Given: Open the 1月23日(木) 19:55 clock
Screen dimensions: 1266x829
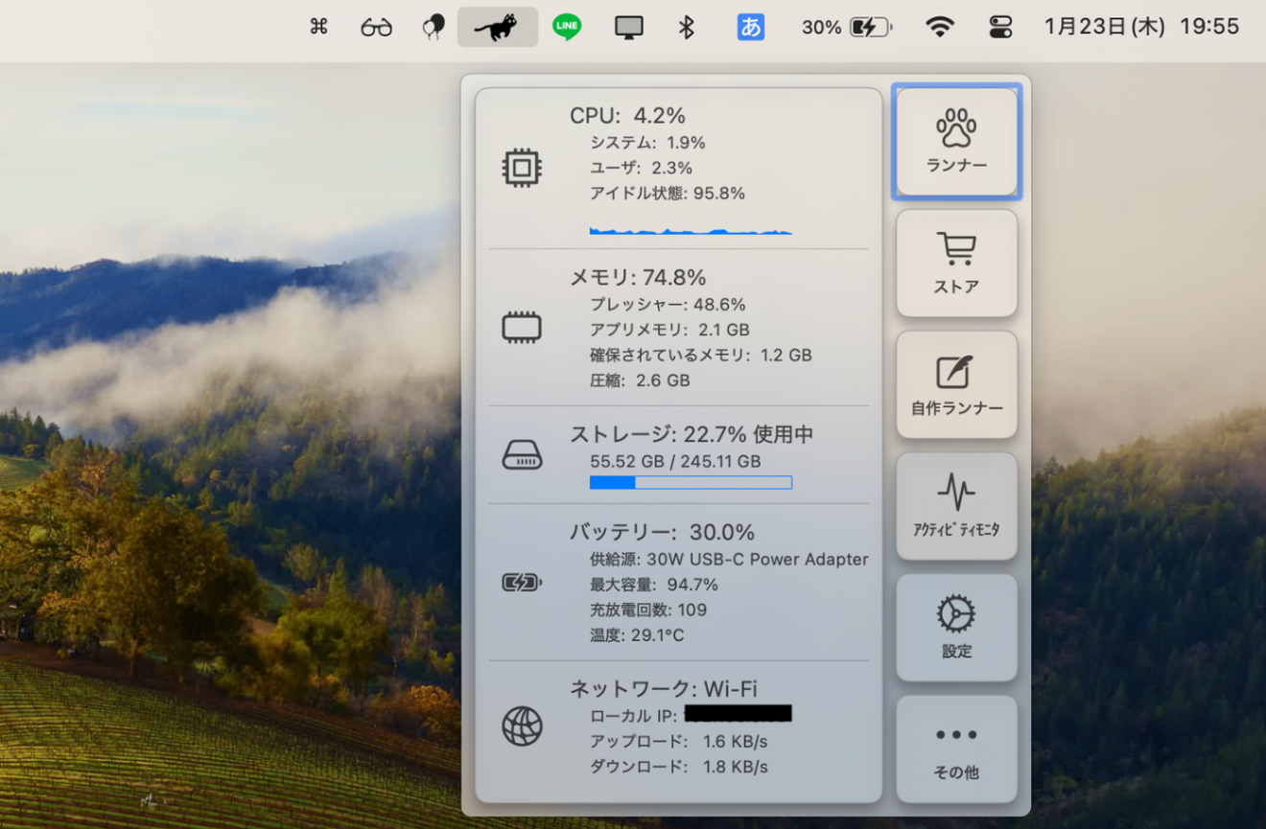Looking at the screenshot, I should (x=1141, y=27).
